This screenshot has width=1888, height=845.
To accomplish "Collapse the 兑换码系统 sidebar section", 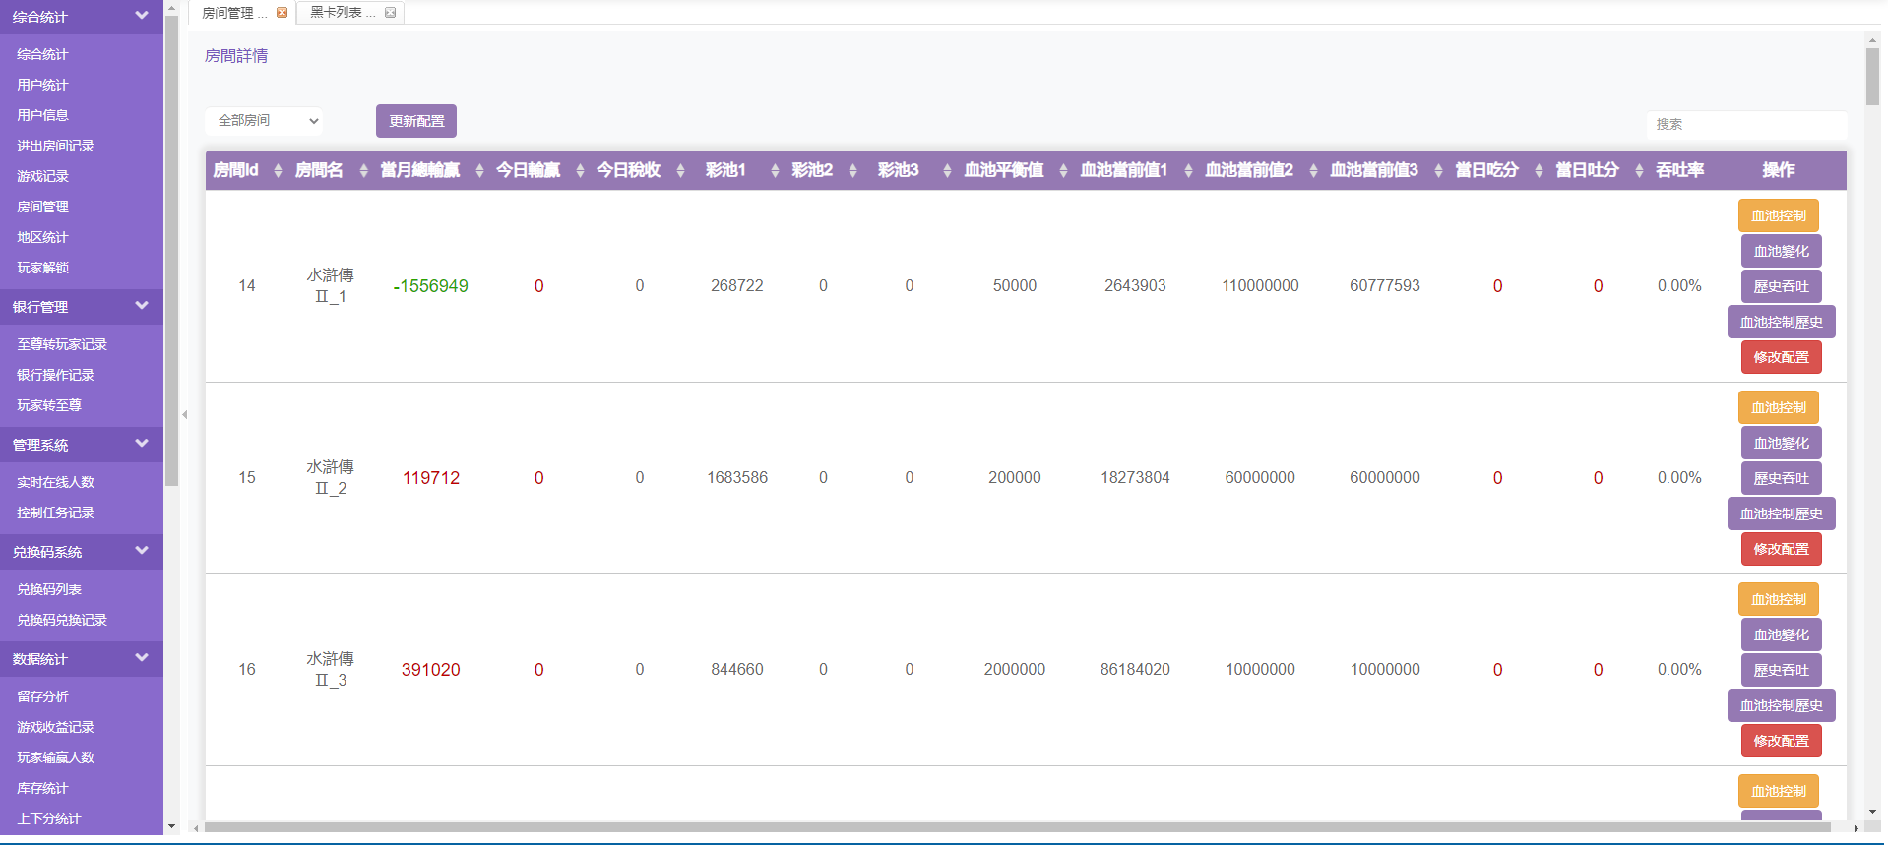I will (142, 551).
